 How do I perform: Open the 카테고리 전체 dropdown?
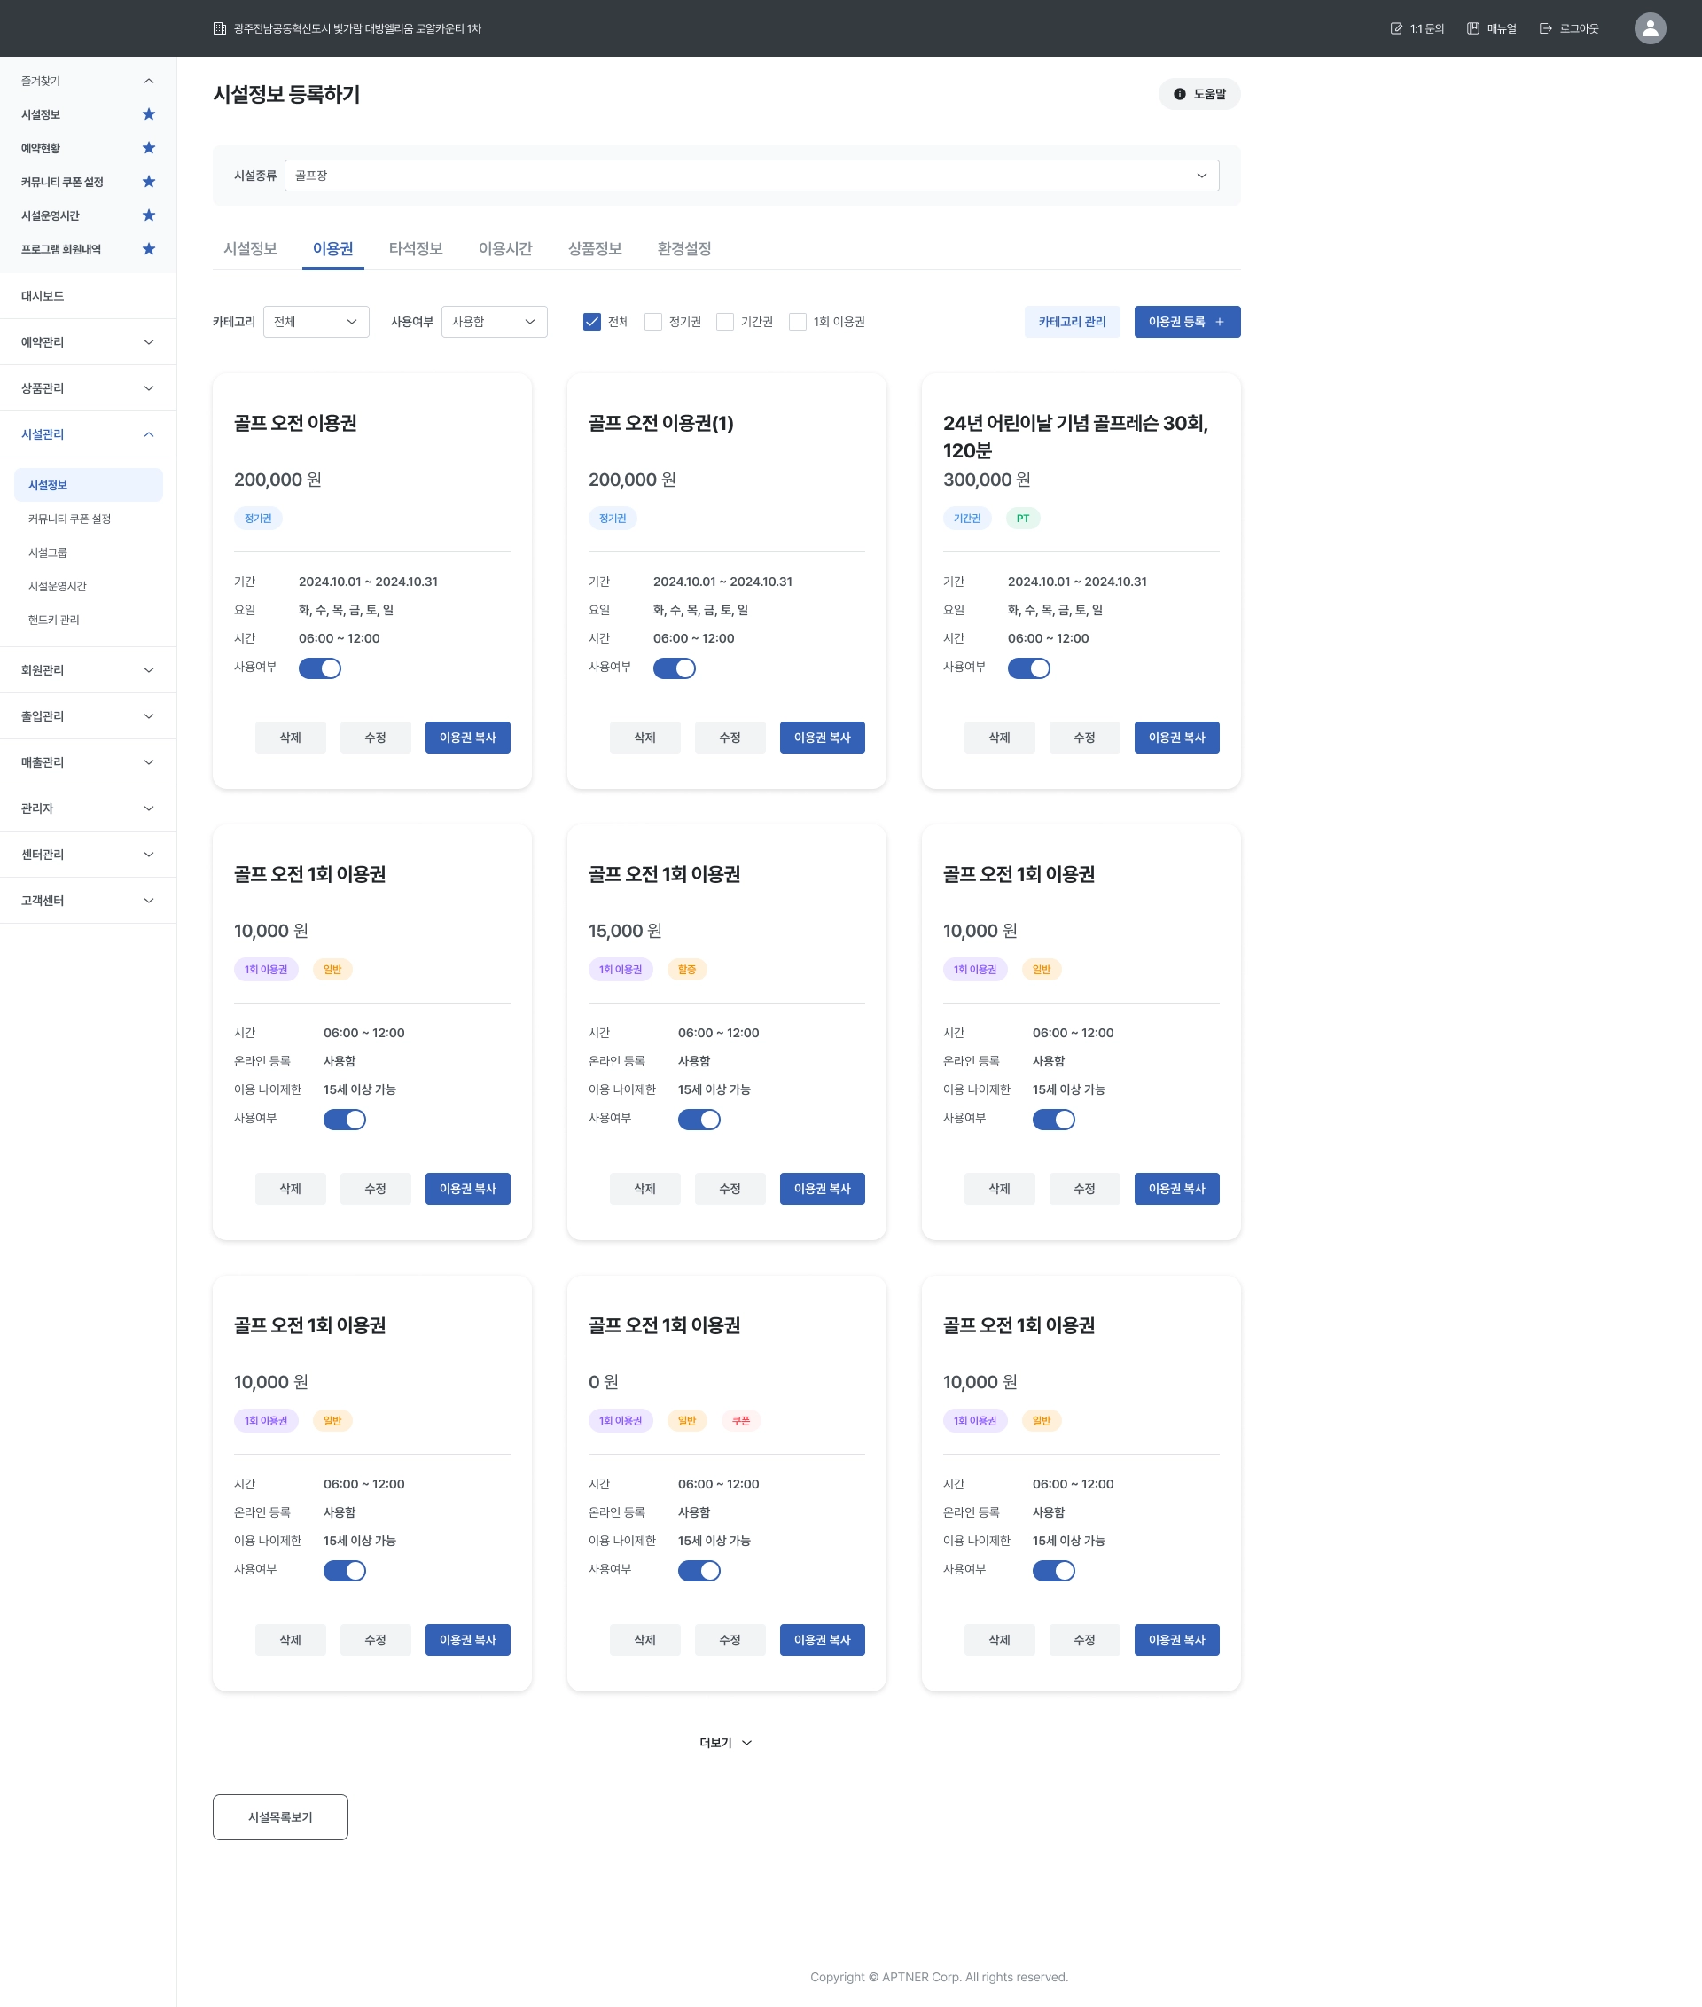pos(316,323)
